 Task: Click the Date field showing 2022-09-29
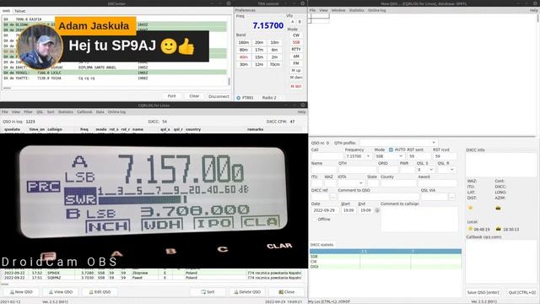pyautogui.click(x=325, y=210)
